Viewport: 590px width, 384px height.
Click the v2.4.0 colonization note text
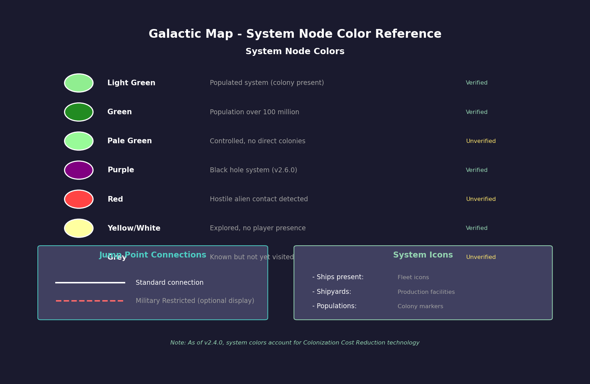click(295, 343)
